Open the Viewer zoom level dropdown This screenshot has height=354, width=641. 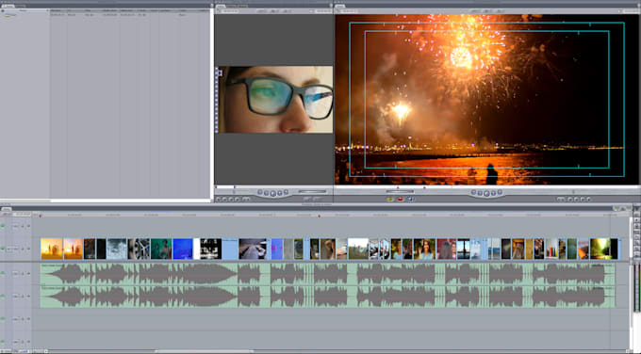pyautogui.click(x=261, y=11)
